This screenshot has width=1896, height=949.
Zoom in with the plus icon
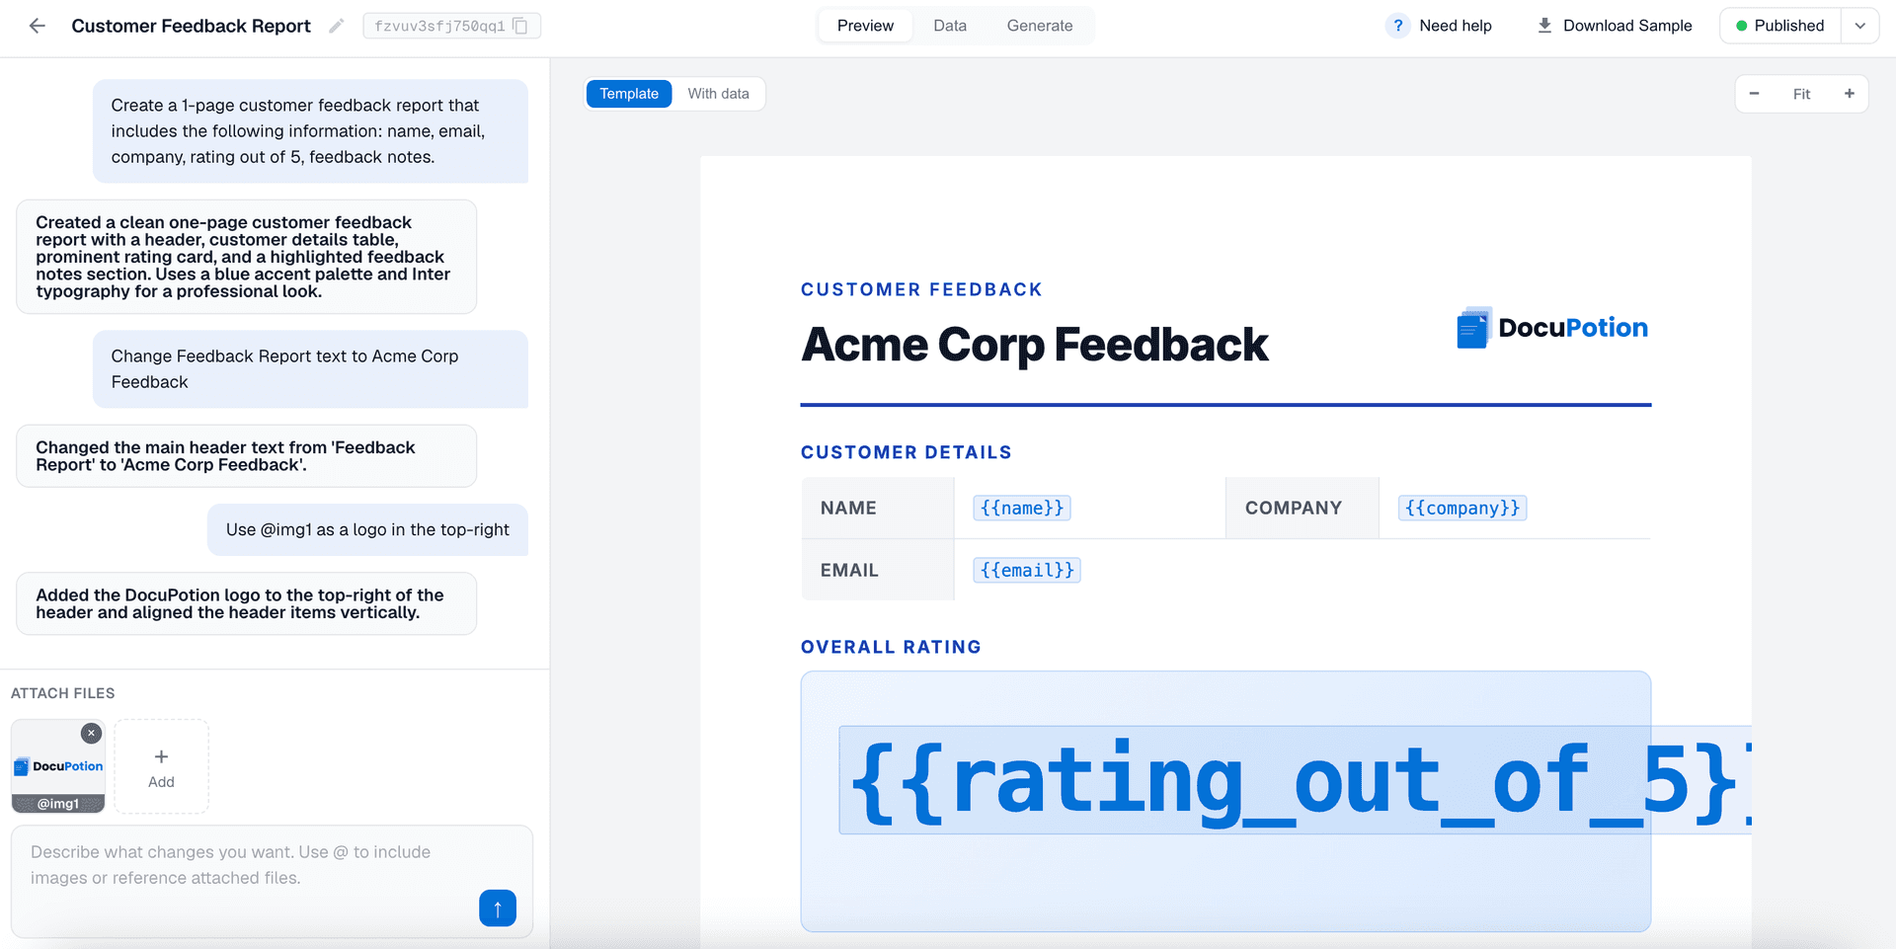tap(1849, 94)
